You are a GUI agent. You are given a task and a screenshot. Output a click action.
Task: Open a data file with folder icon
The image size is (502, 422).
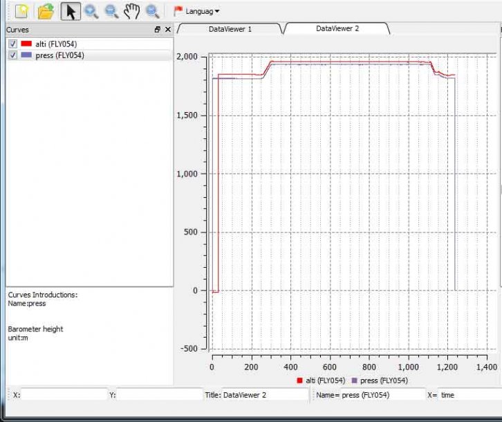coord(46,11)
